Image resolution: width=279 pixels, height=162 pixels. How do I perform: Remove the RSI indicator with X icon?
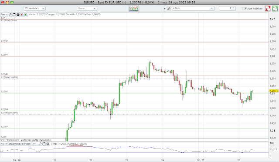(x=48, y=144)
